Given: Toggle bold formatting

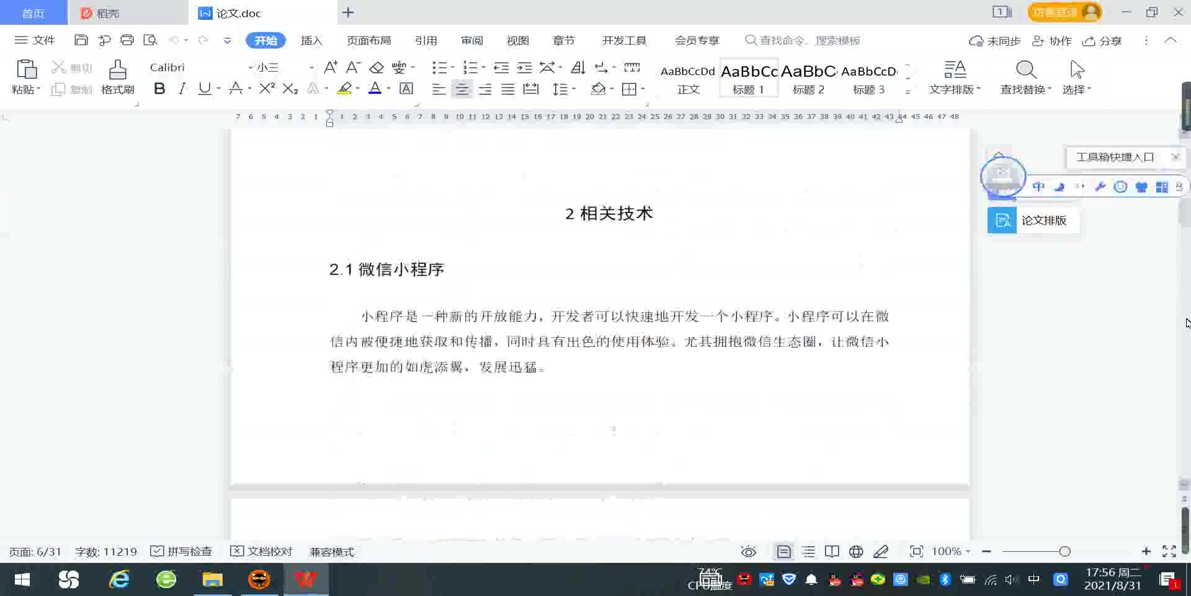Looking at the screenshot, I should pyautogui.click(x=159, y=89).
